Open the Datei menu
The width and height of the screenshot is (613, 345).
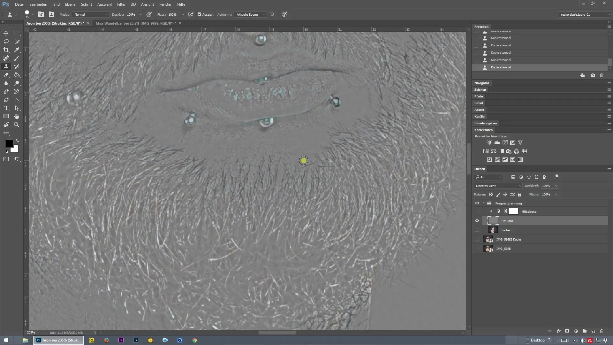19,4
